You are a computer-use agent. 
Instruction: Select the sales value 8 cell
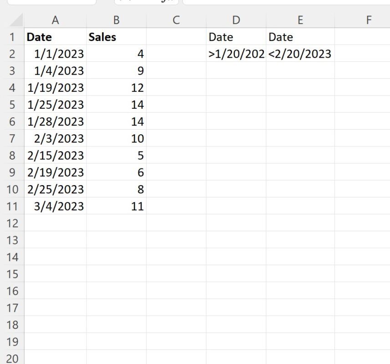pyautogui.click(x=116, y=189)
